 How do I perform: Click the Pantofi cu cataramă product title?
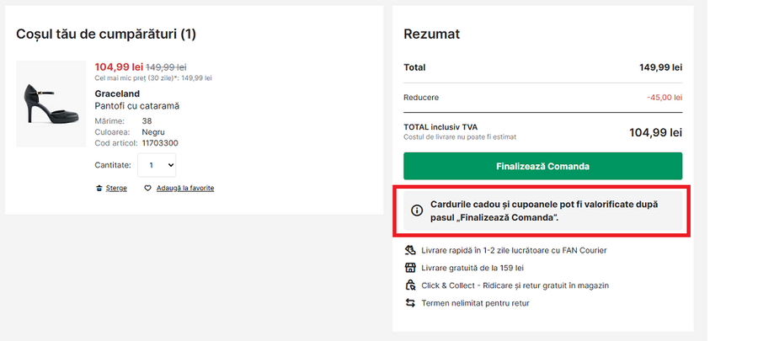137,106
